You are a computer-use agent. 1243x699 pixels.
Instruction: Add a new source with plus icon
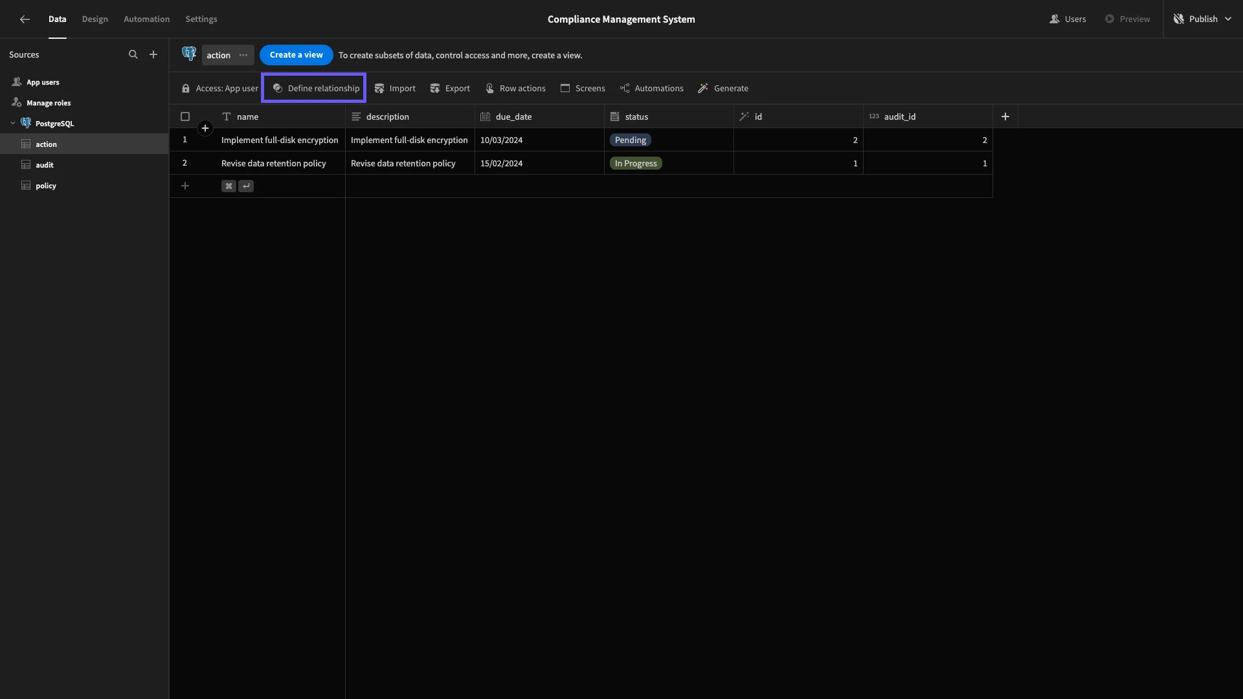pos(153,55)
